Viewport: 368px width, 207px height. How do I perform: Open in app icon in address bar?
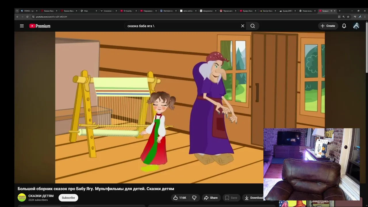point(339,17)
